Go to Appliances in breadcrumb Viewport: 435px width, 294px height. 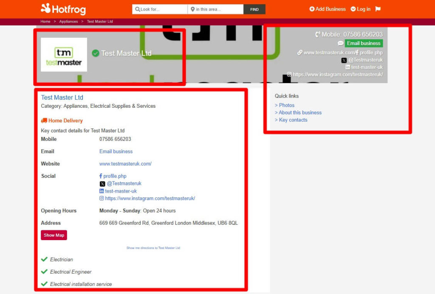pos(68,21)
